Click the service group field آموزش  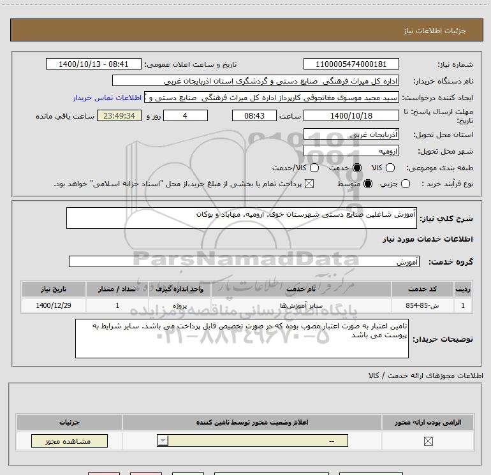coord(244,261)
